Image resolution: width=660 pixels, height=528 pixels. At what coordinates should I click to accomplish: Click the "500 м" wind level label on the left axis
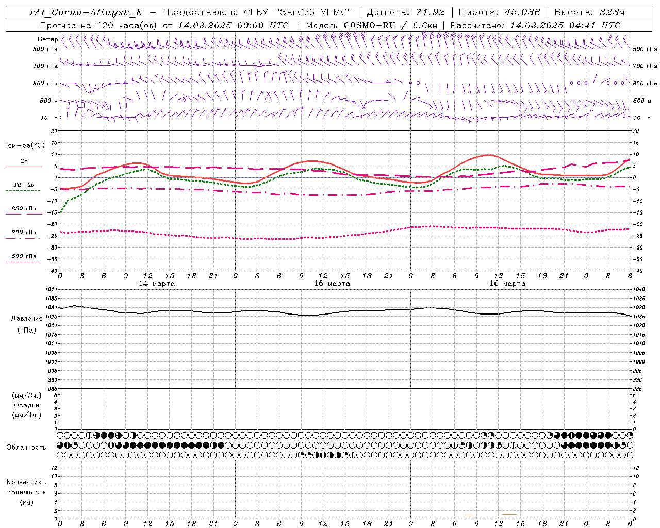pos(49,101)
